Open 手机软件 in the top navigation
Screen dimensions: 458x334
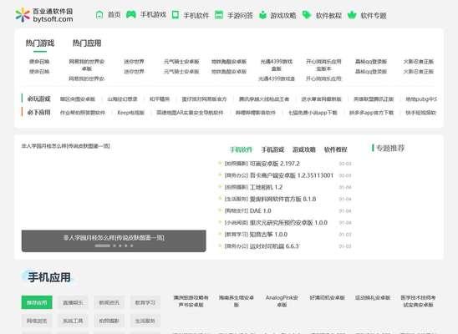pyautogui.click(x=196, y=15)
